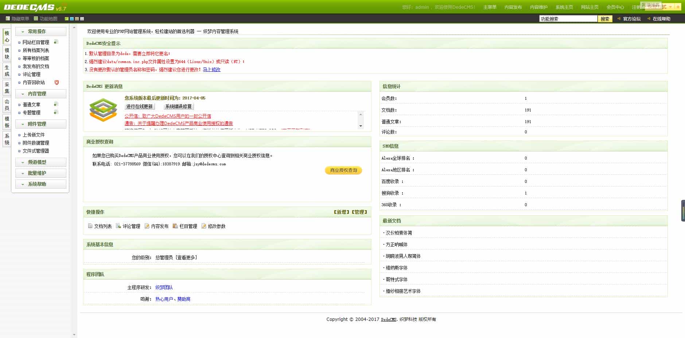Click add icon next to 普通文章

pyautogui.click(x=56, y=104)
